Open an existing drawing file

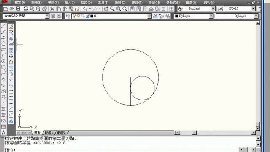click(12, 8)
